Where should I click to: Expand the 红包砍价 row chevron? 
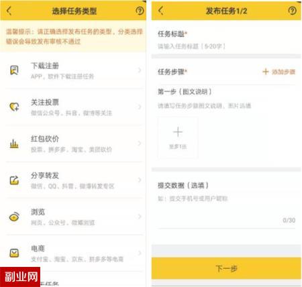(140, 143)
